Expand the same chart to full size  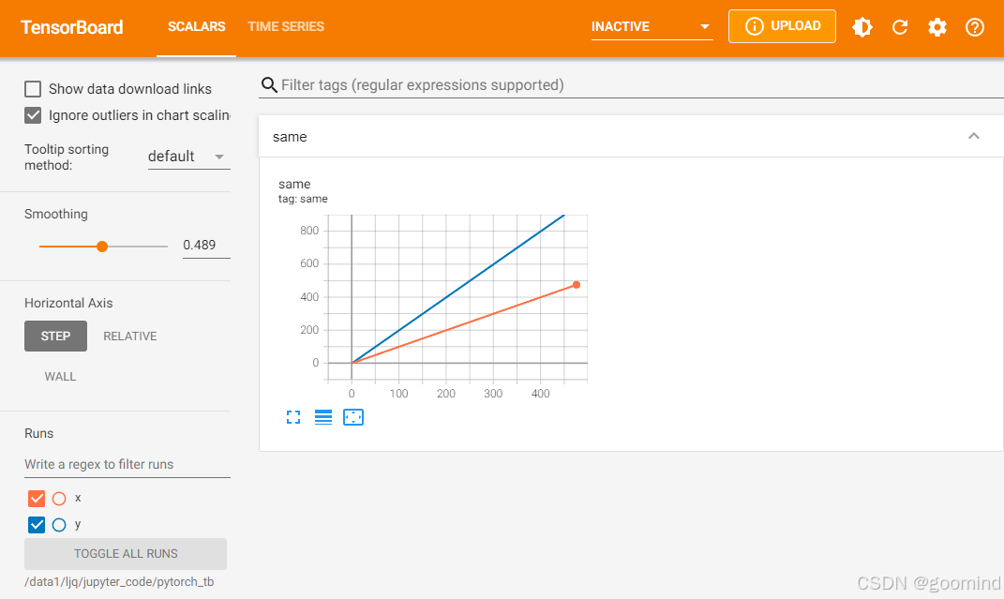pyautogui.click(x=293, y=417)
